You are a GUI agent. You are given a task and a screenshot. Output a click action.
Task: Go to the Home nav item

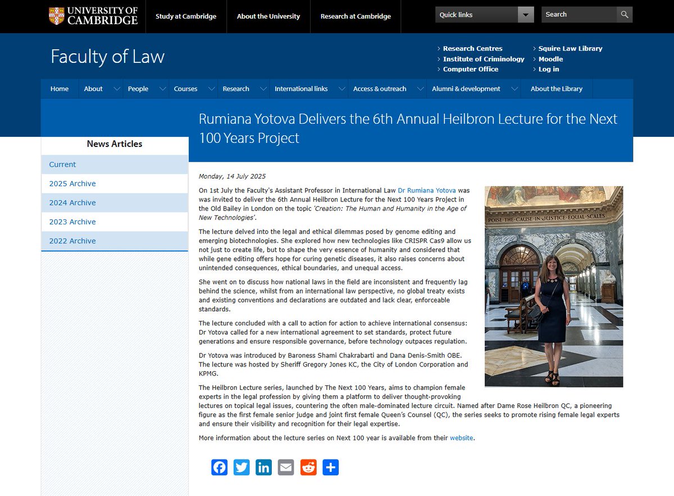click(x=60, y=89)
